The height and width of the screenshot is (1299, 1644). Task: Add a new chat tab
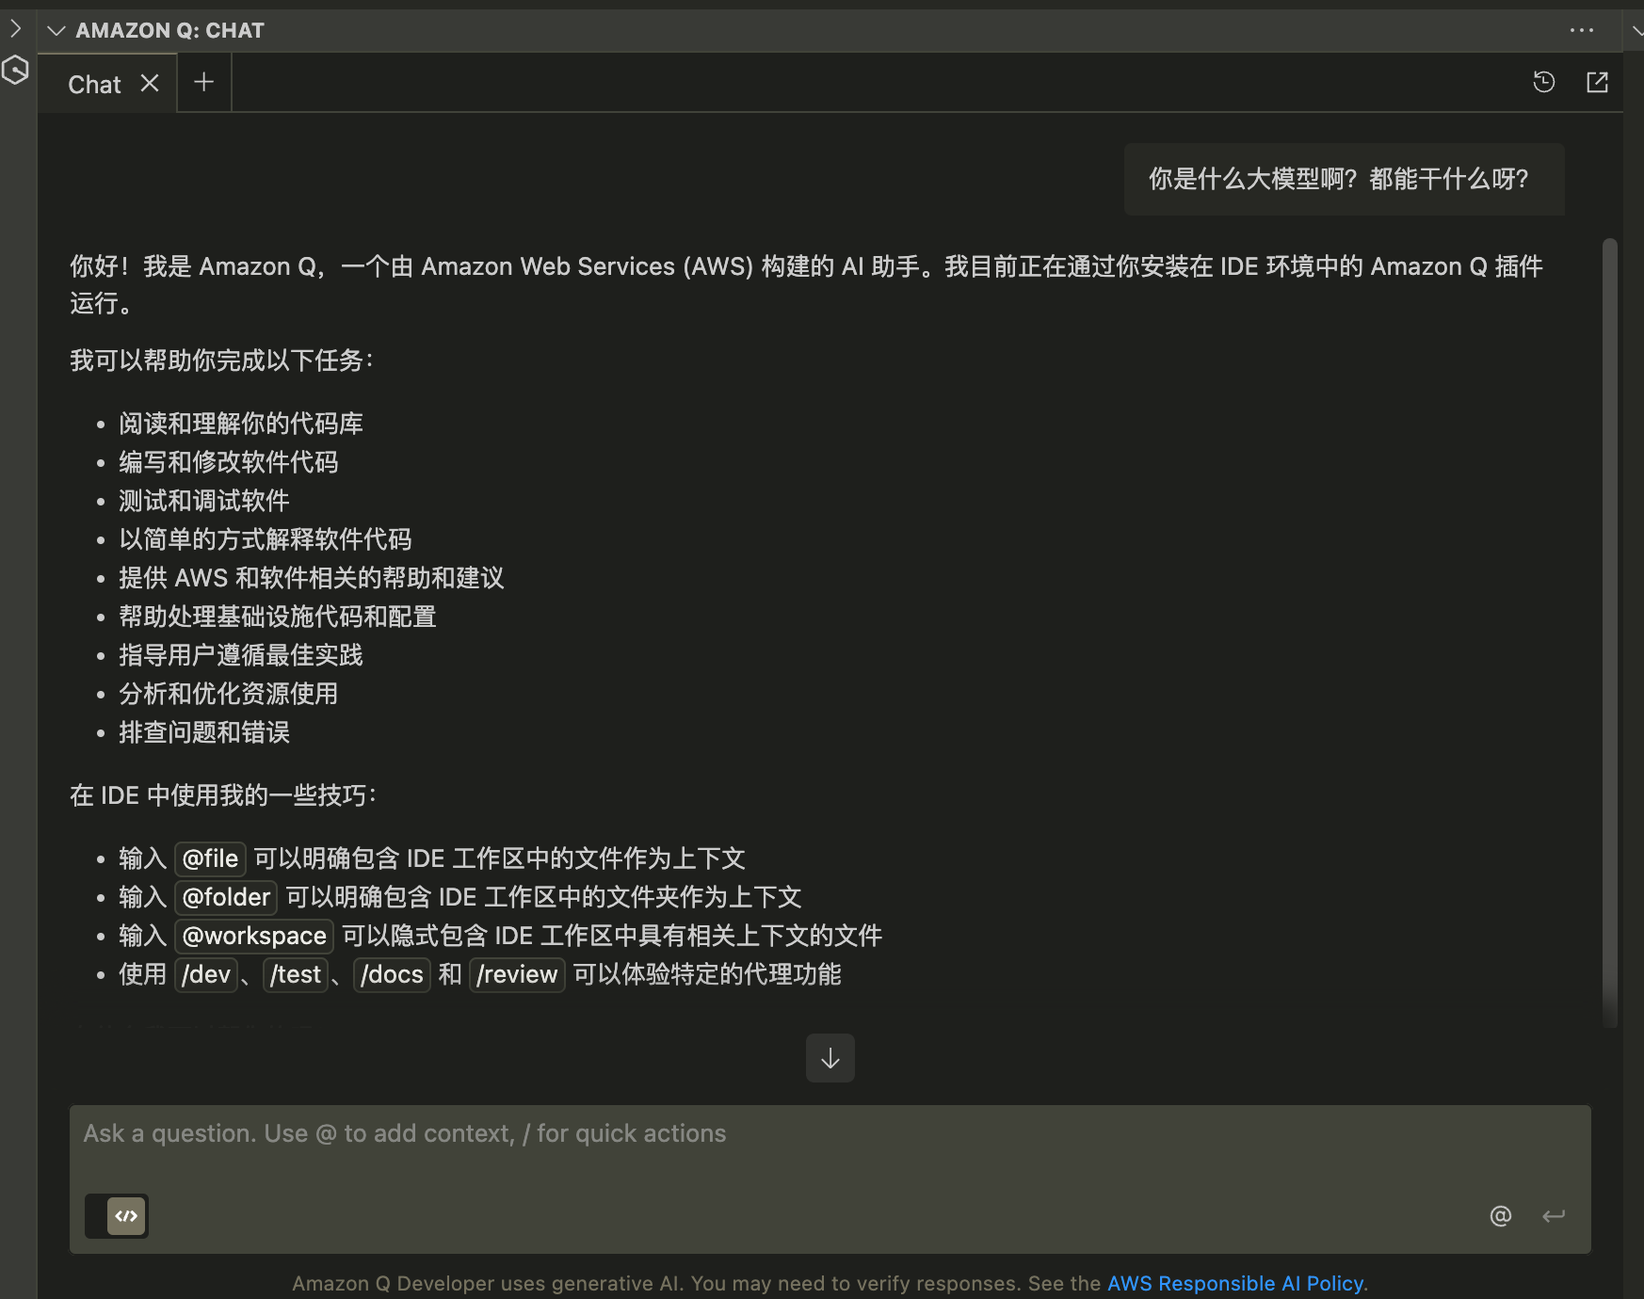203,83
